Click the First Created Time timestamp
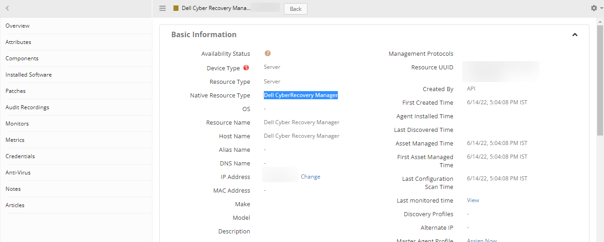Image resolution: width=604 pixels, height=242 pixels. [497, 102]
